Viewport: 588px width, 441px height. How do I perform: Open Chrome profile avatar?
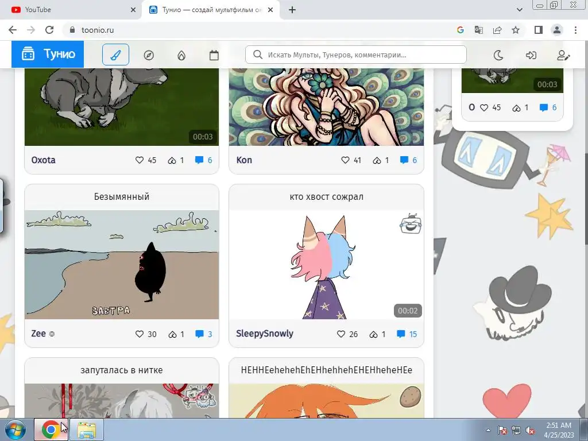coord(557,30)
